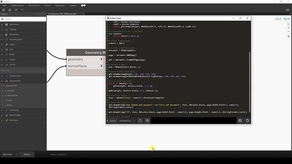This screenshot has height=164, width=292.
Task: Click the Undo arrow in the toolbar
Action: click(x=22, y=10)
